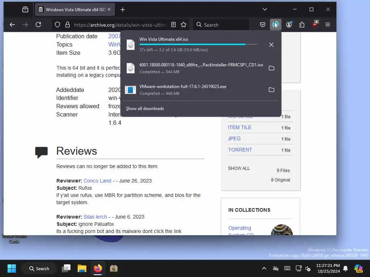
Task: Open Task View on the taskbar
Action: click(66, 268)
